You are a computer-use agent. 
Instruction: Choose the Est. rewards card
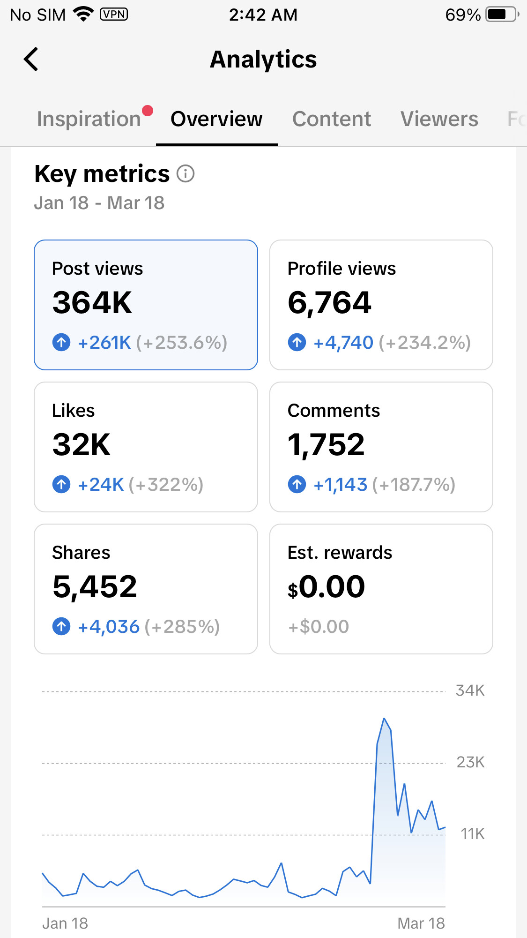coord(381,589)
